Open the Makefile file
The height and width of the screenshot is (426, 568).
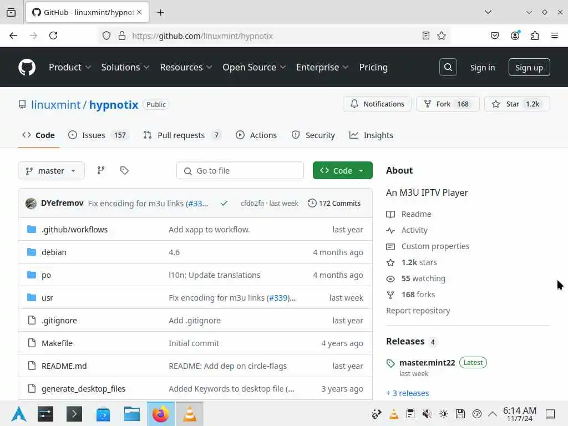click(x=57, y=343)
